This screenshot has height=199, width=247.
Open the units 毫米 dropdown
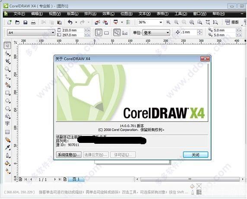tap(168, 33)
